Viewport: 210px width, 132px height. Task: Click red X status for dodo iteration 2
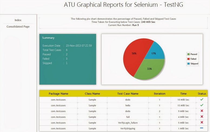(x=202, y=111)
